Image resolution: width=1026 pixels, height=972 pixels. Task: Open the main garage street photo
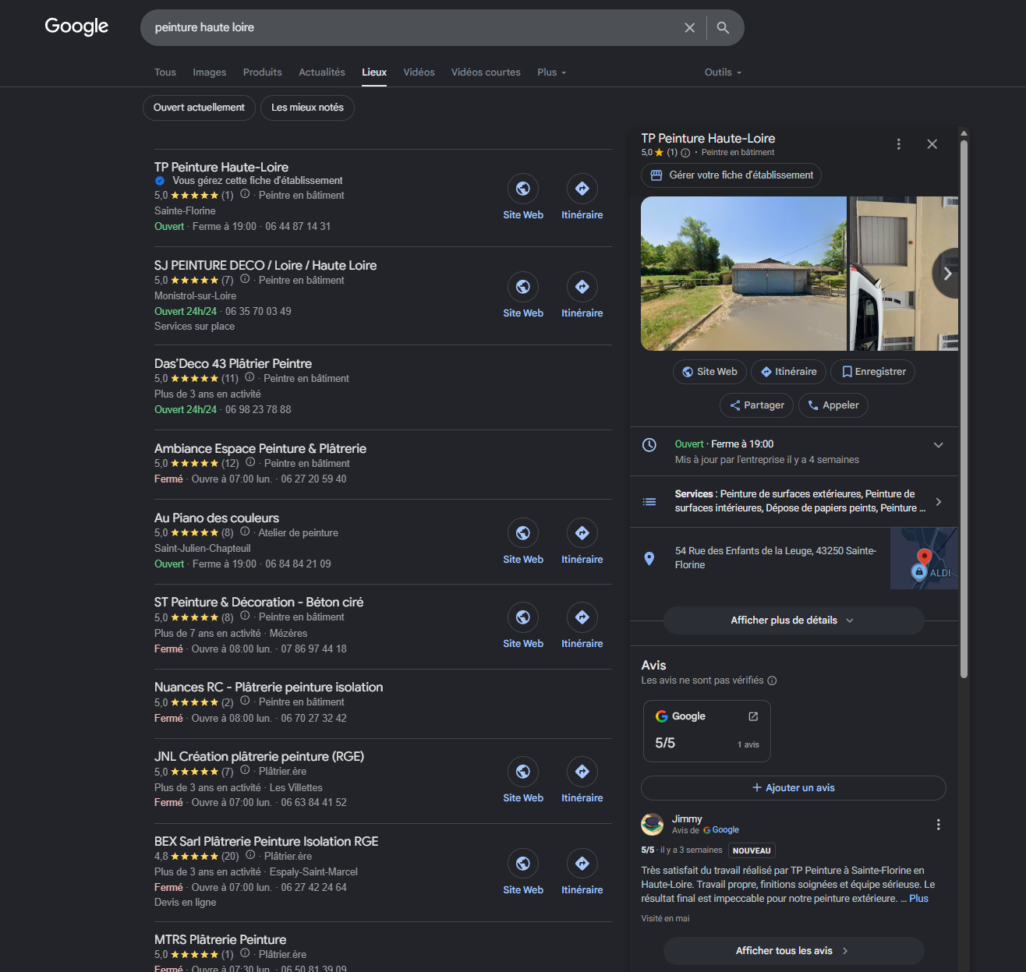[744, 274]
